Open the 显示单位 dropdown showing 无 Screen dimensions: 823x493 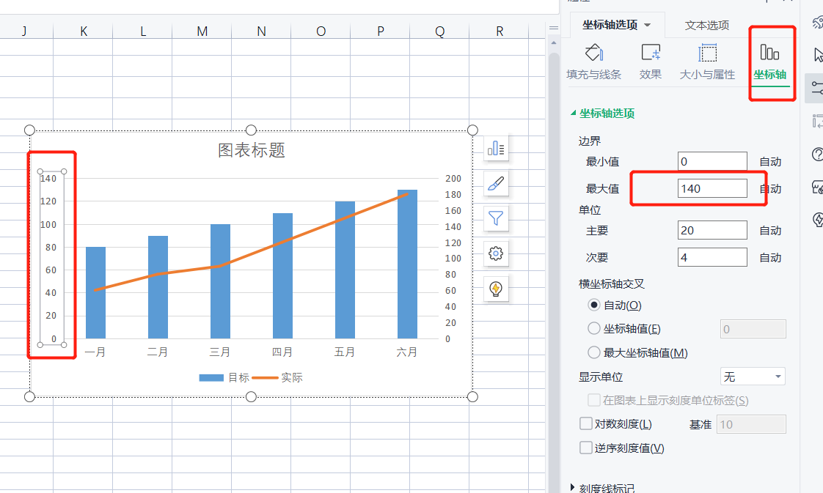point(753,377)
